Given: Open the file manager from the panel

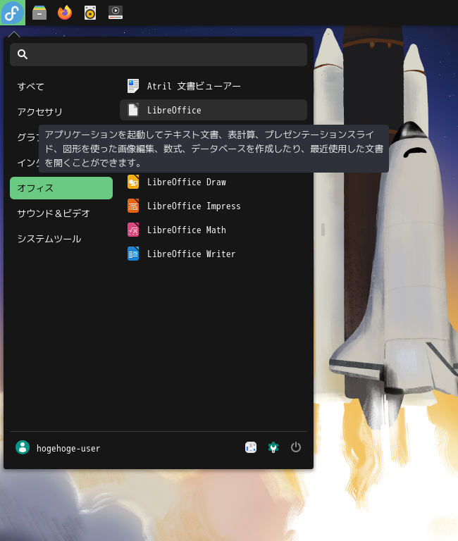Looking at the screenshot, I should coord(39,13).
